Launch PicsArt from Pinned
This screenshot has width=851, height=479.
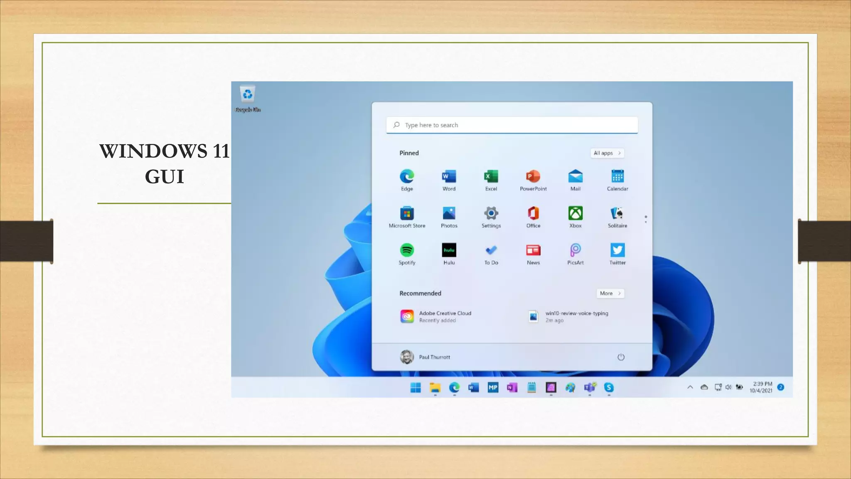(576, 254)
